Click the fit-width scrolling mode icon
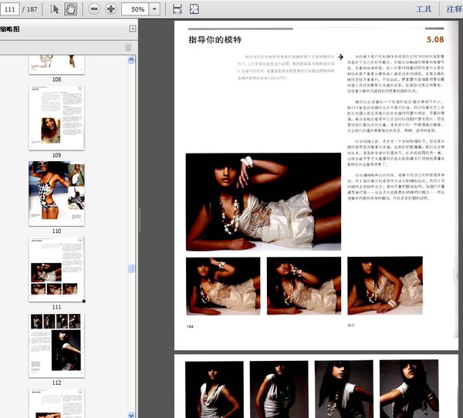Image resolution: width=463 pixels, height=418 pixels. (177, 8)
